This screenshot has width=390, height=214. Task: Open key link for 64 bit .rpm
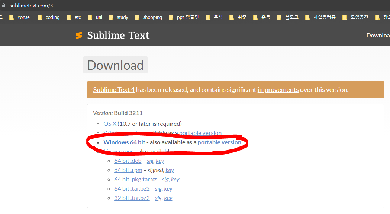[170, 170]
